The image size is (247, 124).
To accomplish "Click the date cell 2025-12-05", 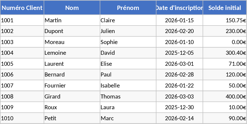I will (179, 53).
